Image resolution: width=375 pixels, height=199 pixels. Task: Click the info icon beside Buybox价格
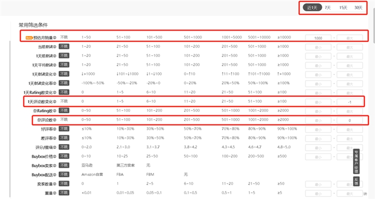point(54,156)
